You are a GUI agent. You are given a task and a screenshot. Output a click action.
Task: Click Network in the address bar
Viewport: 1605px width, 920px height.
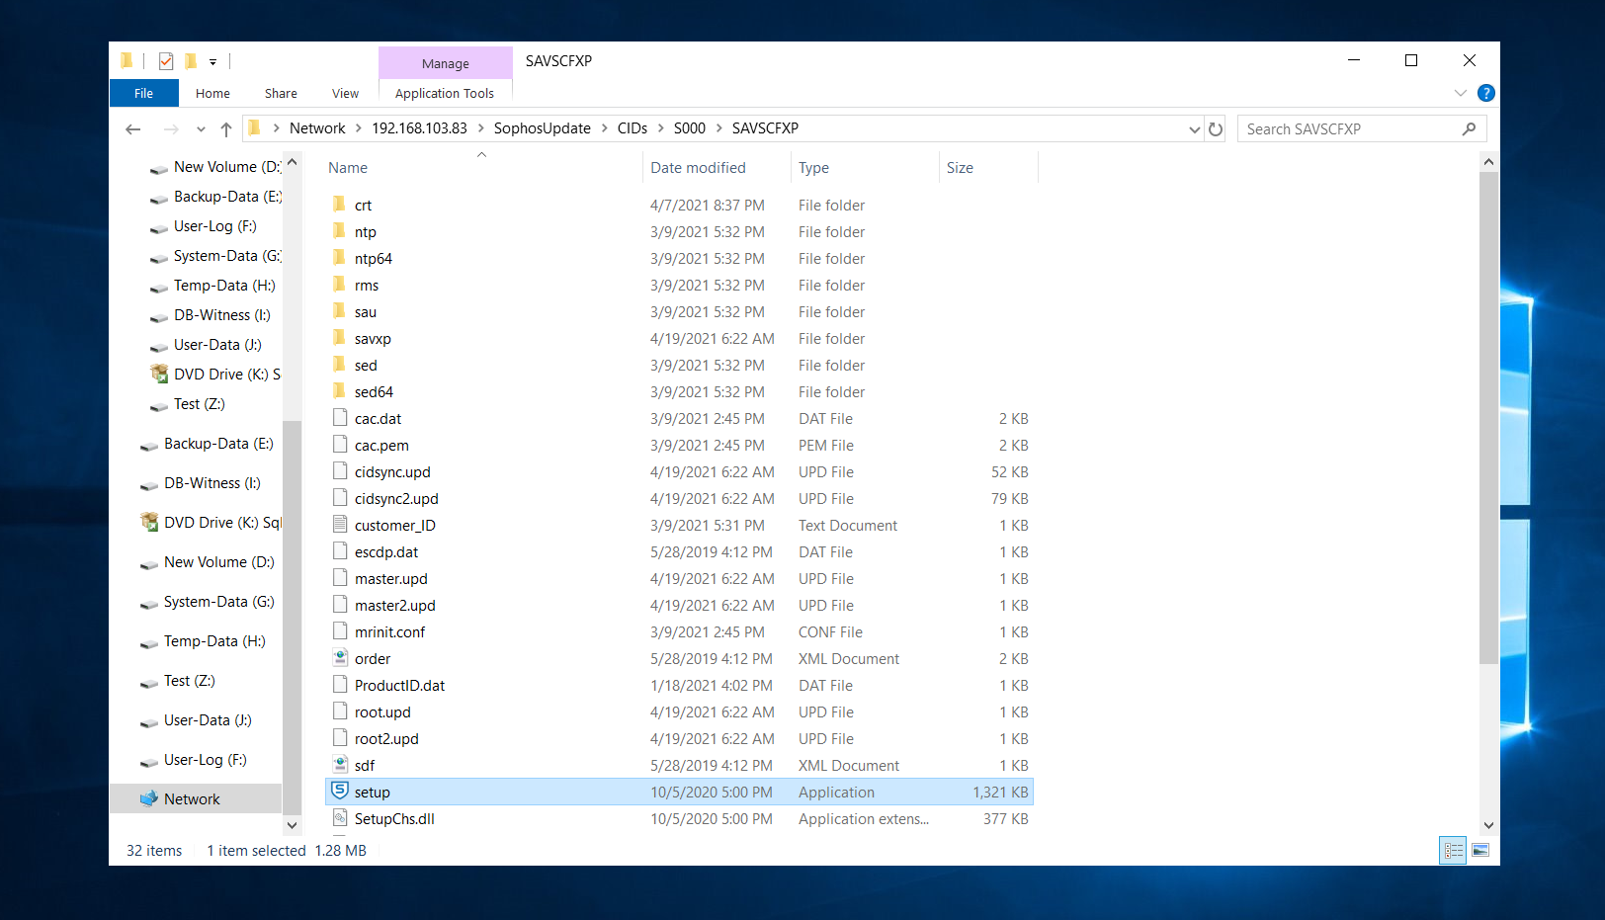(x=317, y=128)
